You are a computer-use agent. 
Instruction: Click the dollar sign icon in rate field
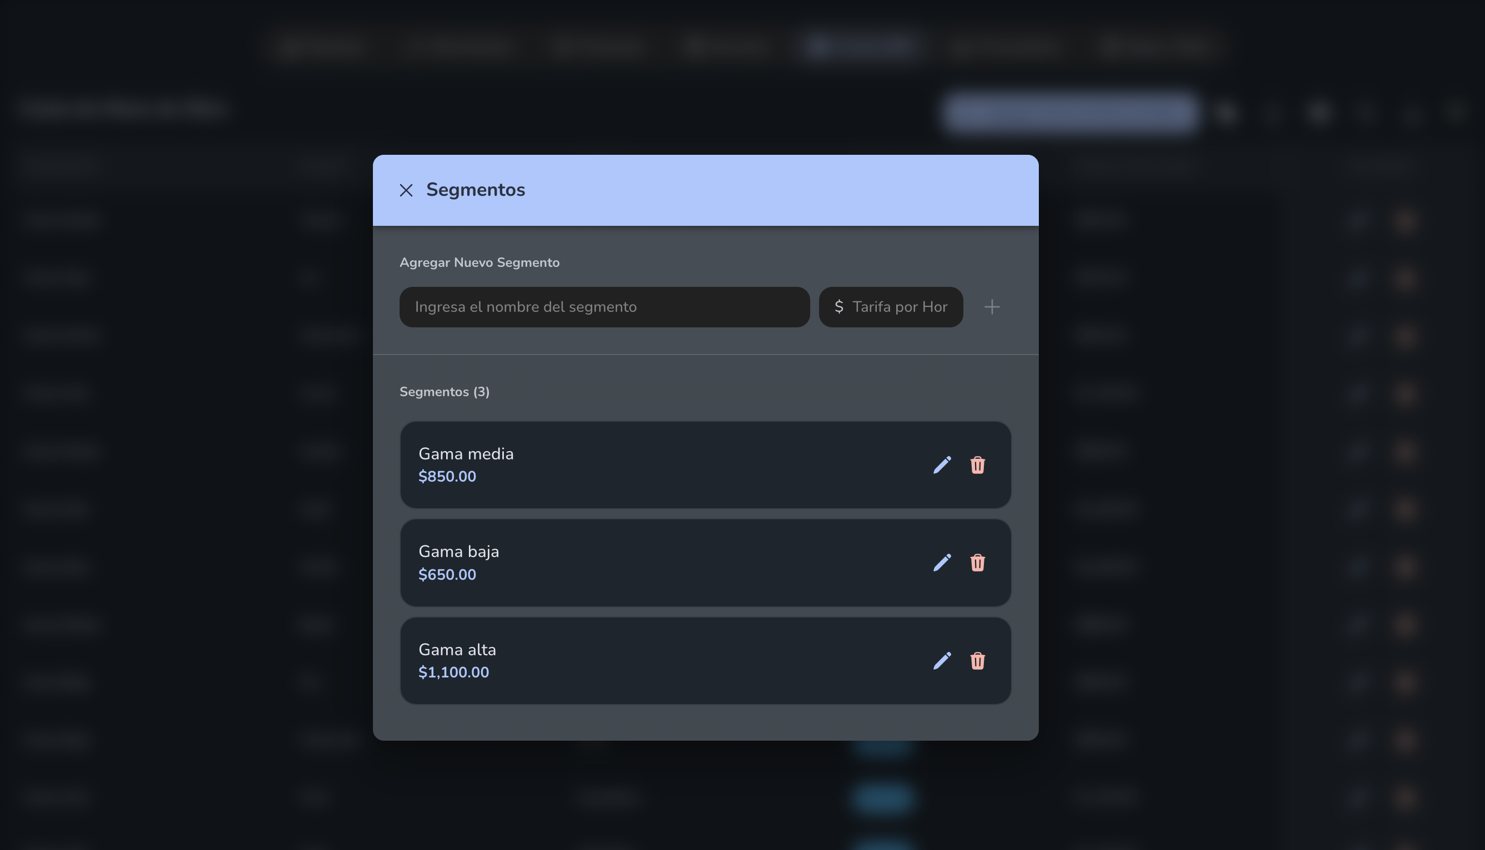pos(839,307)
